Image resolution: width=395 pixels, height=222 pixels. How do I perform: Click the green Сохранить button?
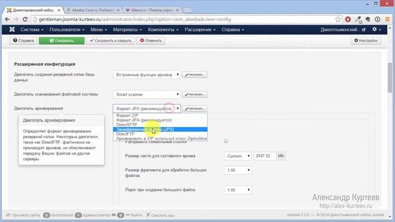(62, 41)
